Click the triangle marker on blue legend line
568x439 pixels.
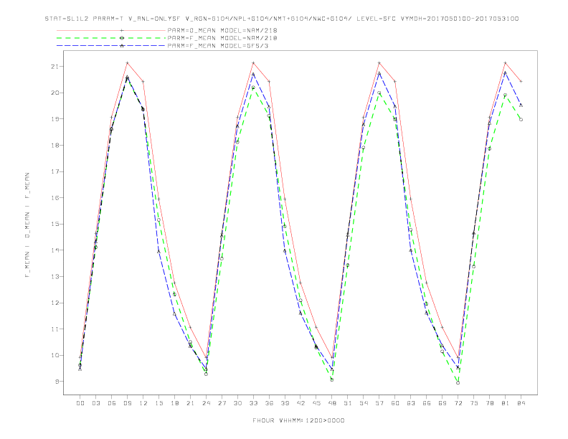(122, 46)
